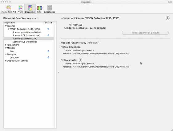
Task: Click the round help question mark button
Action: coord(167,18)
